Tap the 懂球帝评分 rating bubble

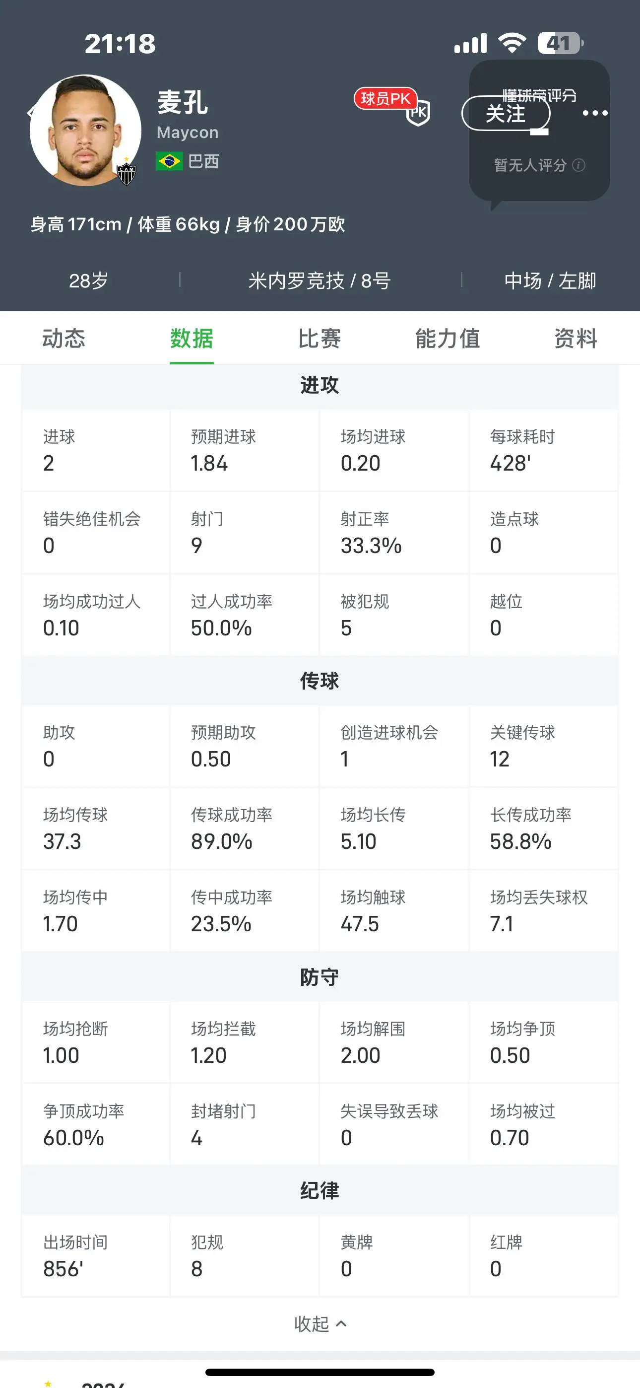coord(539,131)
